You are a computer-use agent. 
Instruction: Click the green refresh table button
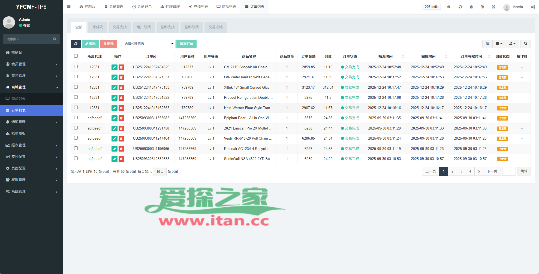76,44
